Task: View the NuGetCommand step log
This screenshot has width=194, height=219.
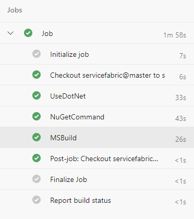Action: [x=97, y=117]
